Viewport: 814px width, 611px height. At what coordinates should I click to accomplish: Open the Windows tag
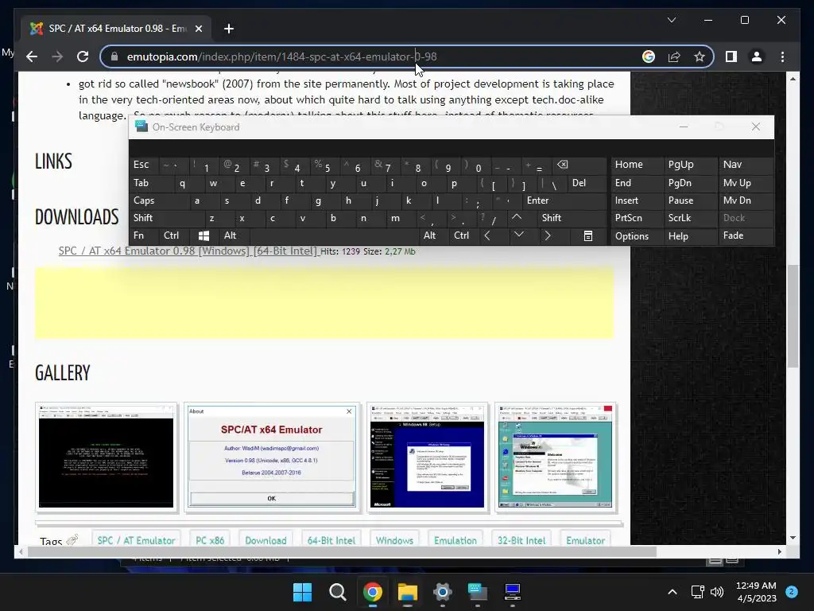[394, 540]
